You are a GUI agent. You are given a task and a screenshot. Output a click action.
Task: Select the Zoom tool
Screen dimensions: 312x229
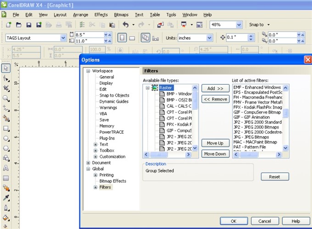6,98
